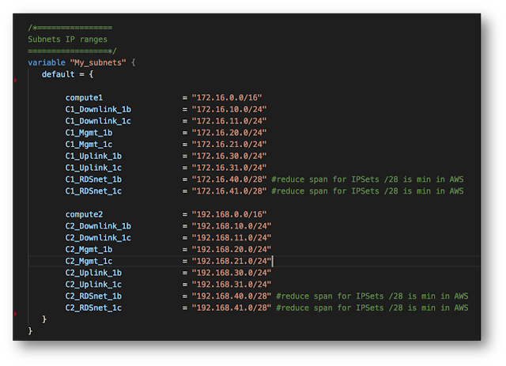Click the C2_Downlink_1c key
The image size is (506, 366).
98,238
